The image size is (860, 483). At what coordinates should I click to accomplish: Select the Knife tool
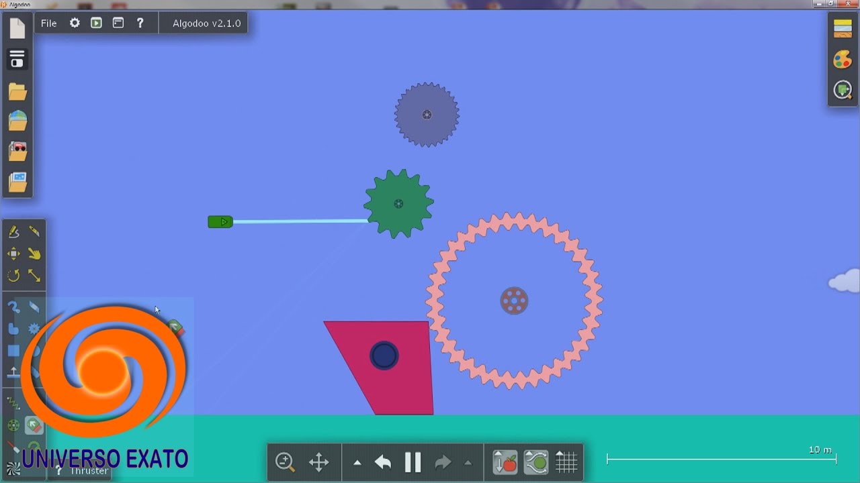(x=34, y=232)
